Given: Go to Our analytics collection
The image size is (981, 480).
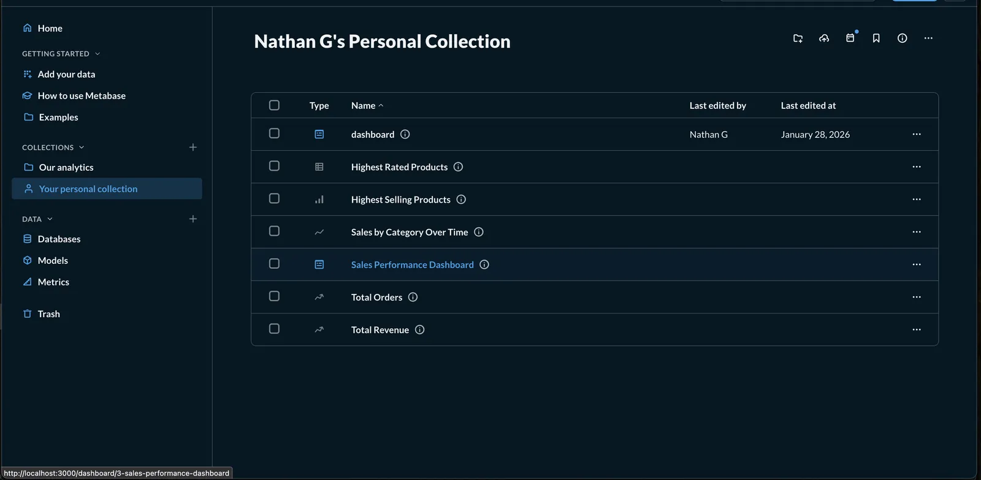Looking at the screenshot, I should (66, 168).
